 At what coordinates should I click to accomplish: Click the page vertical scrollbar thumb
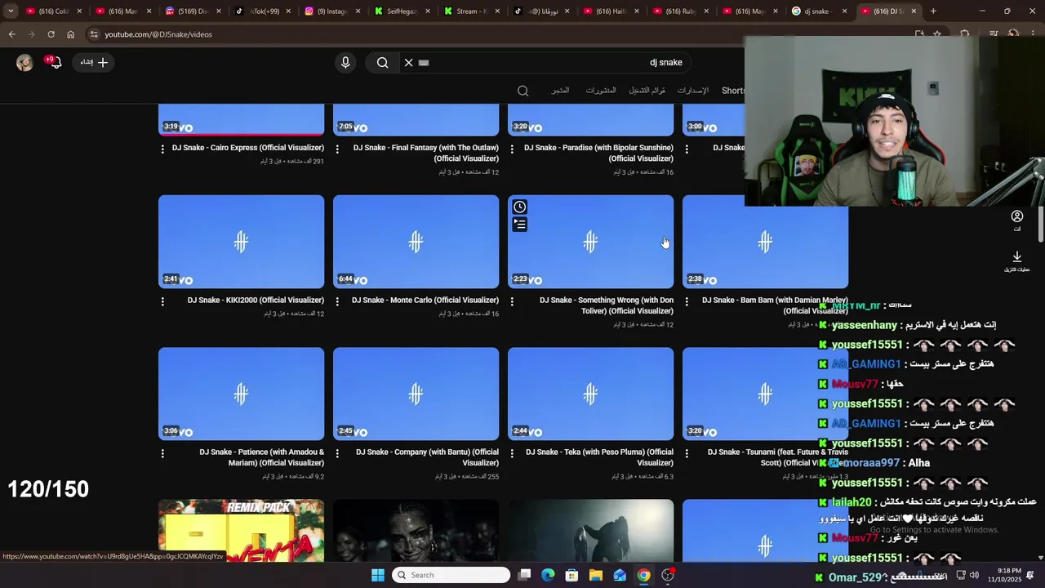click(x=1041, y=225)
